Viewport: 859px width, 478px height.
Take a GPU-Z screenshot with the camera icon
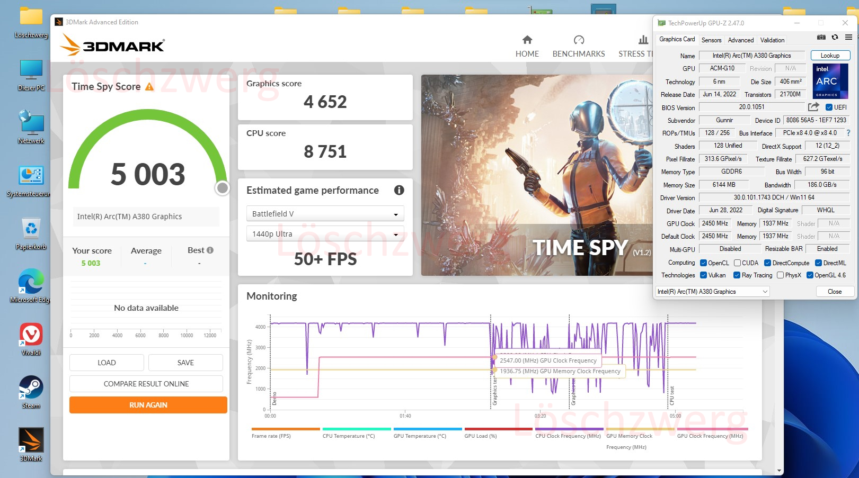click(821, 37)
